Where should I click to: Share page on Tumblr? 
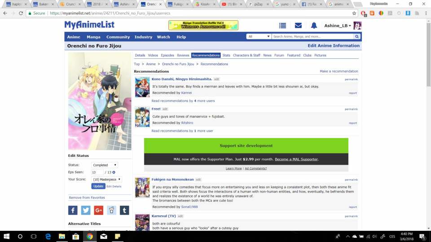tap(124, 210)
